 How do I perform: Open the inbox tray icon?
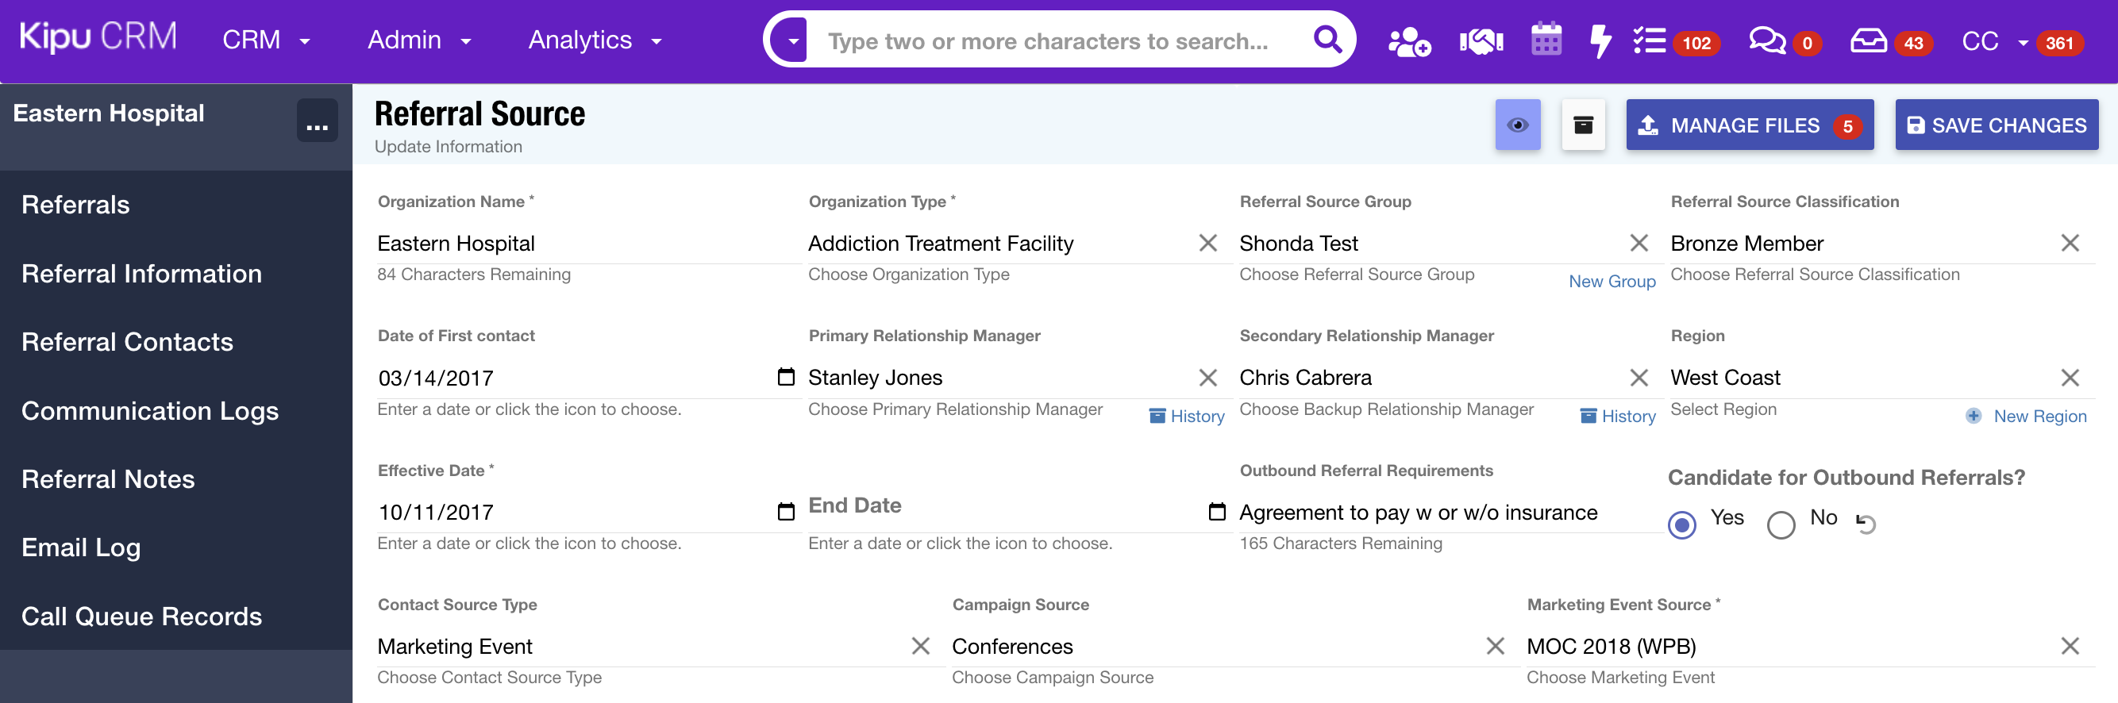[x=1868, y=40]
